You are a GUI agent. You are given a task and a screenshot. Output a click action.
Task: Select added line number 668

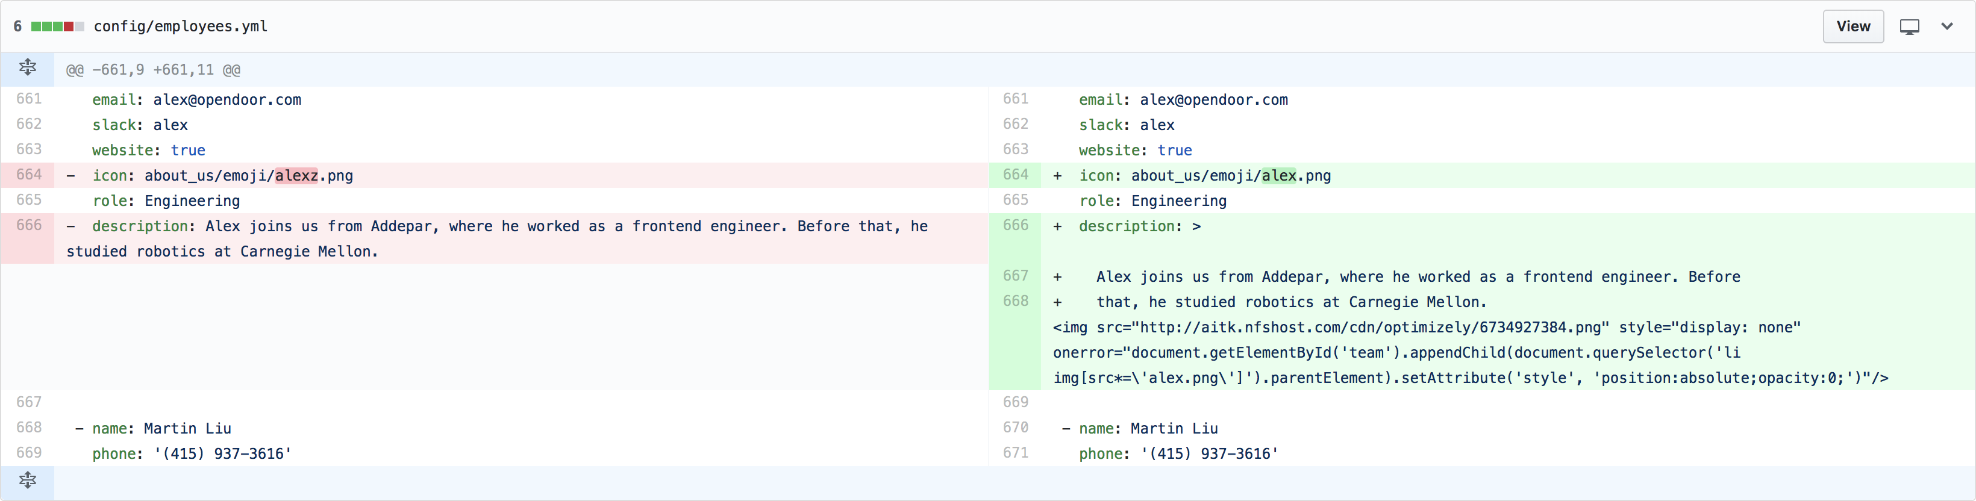point(1015,302)
